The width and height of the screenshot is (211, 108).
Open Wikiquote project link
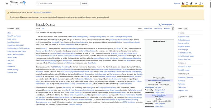[x=182, y=84]
